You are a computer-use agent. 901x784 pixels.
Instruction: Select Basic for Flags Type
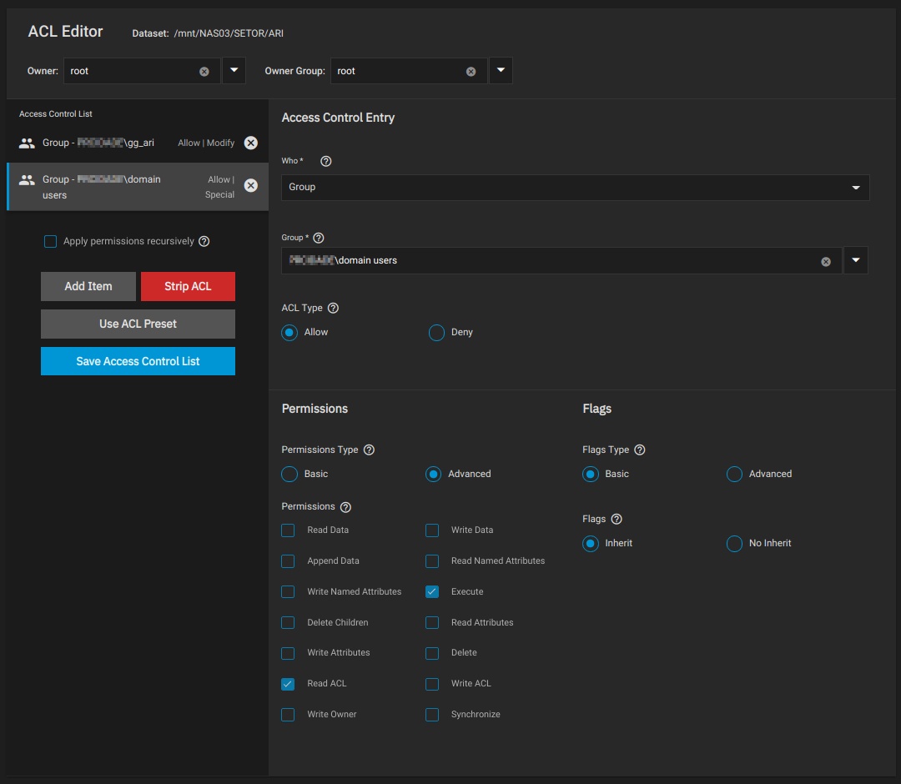(x=590, y=475)
